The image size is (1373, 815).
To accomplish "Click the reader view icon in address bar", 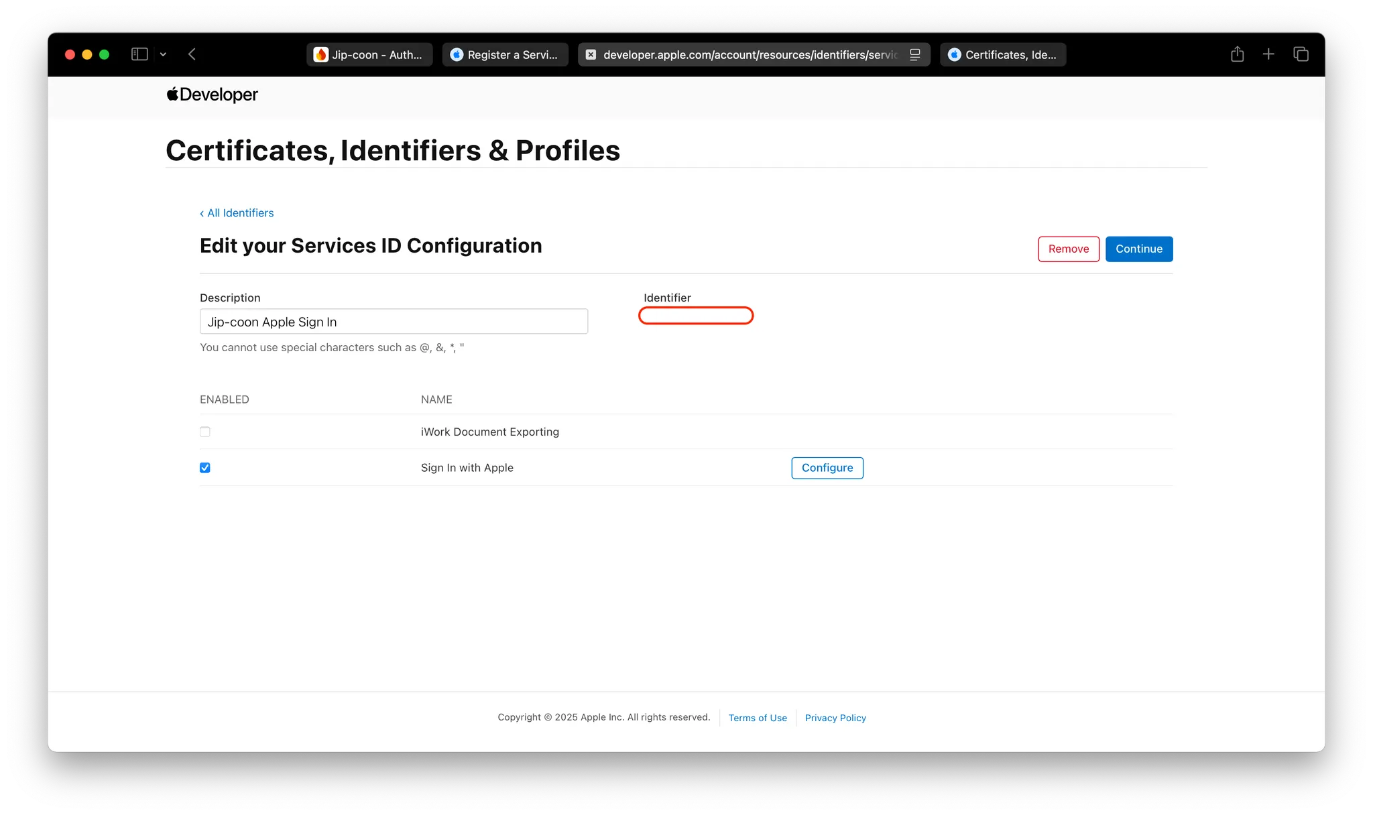I will 914,55.
